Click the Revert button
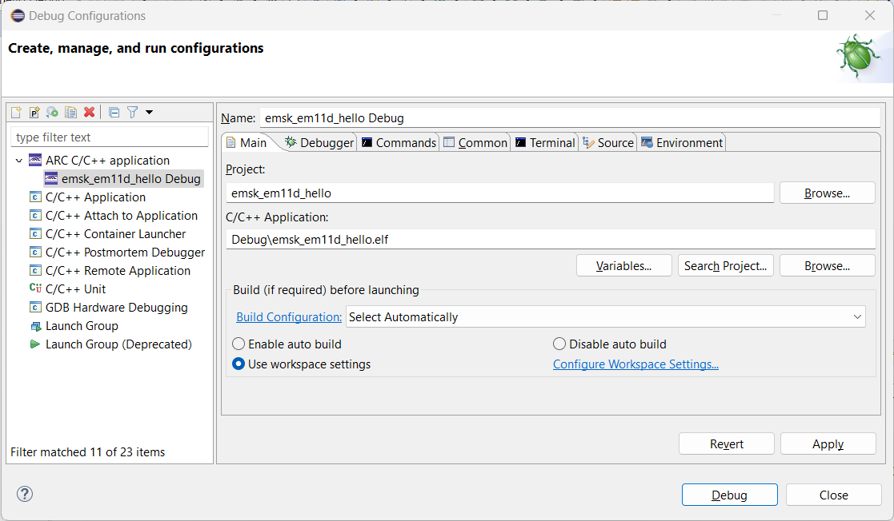 tap(727, 443)
